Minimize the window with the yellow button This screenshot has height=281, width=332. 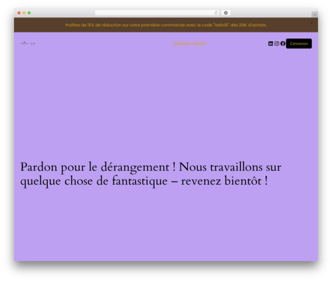pos(24,13)
